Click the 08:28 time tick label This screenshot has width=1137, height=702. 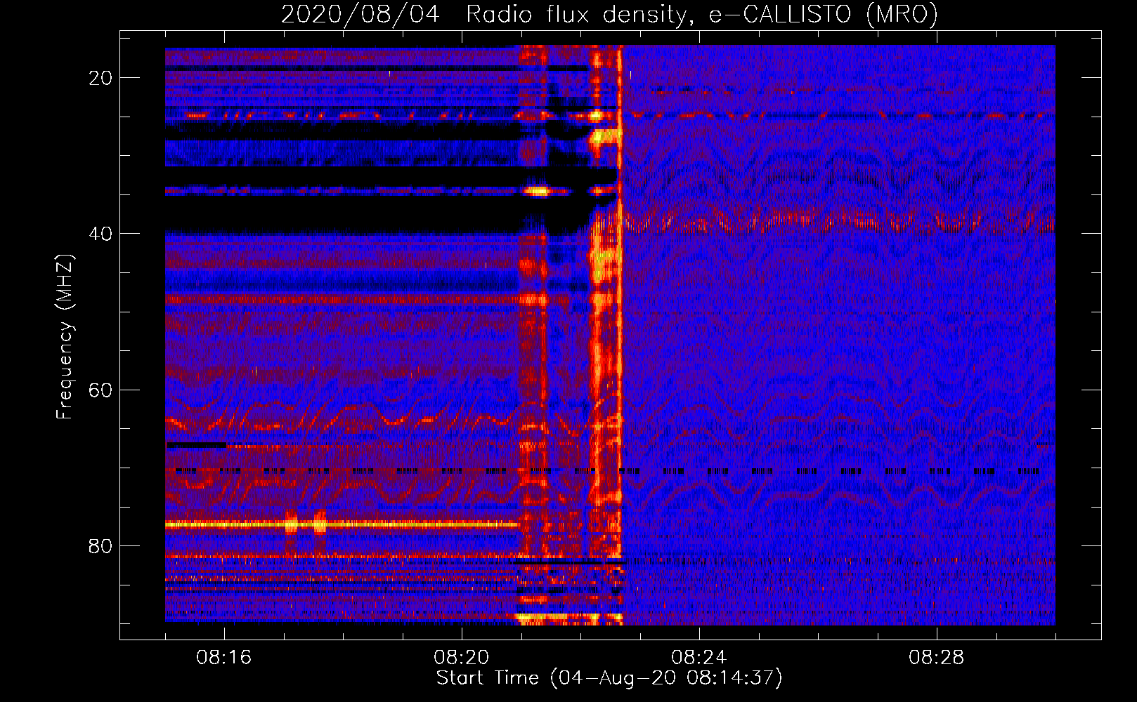[x=937, y=658]
